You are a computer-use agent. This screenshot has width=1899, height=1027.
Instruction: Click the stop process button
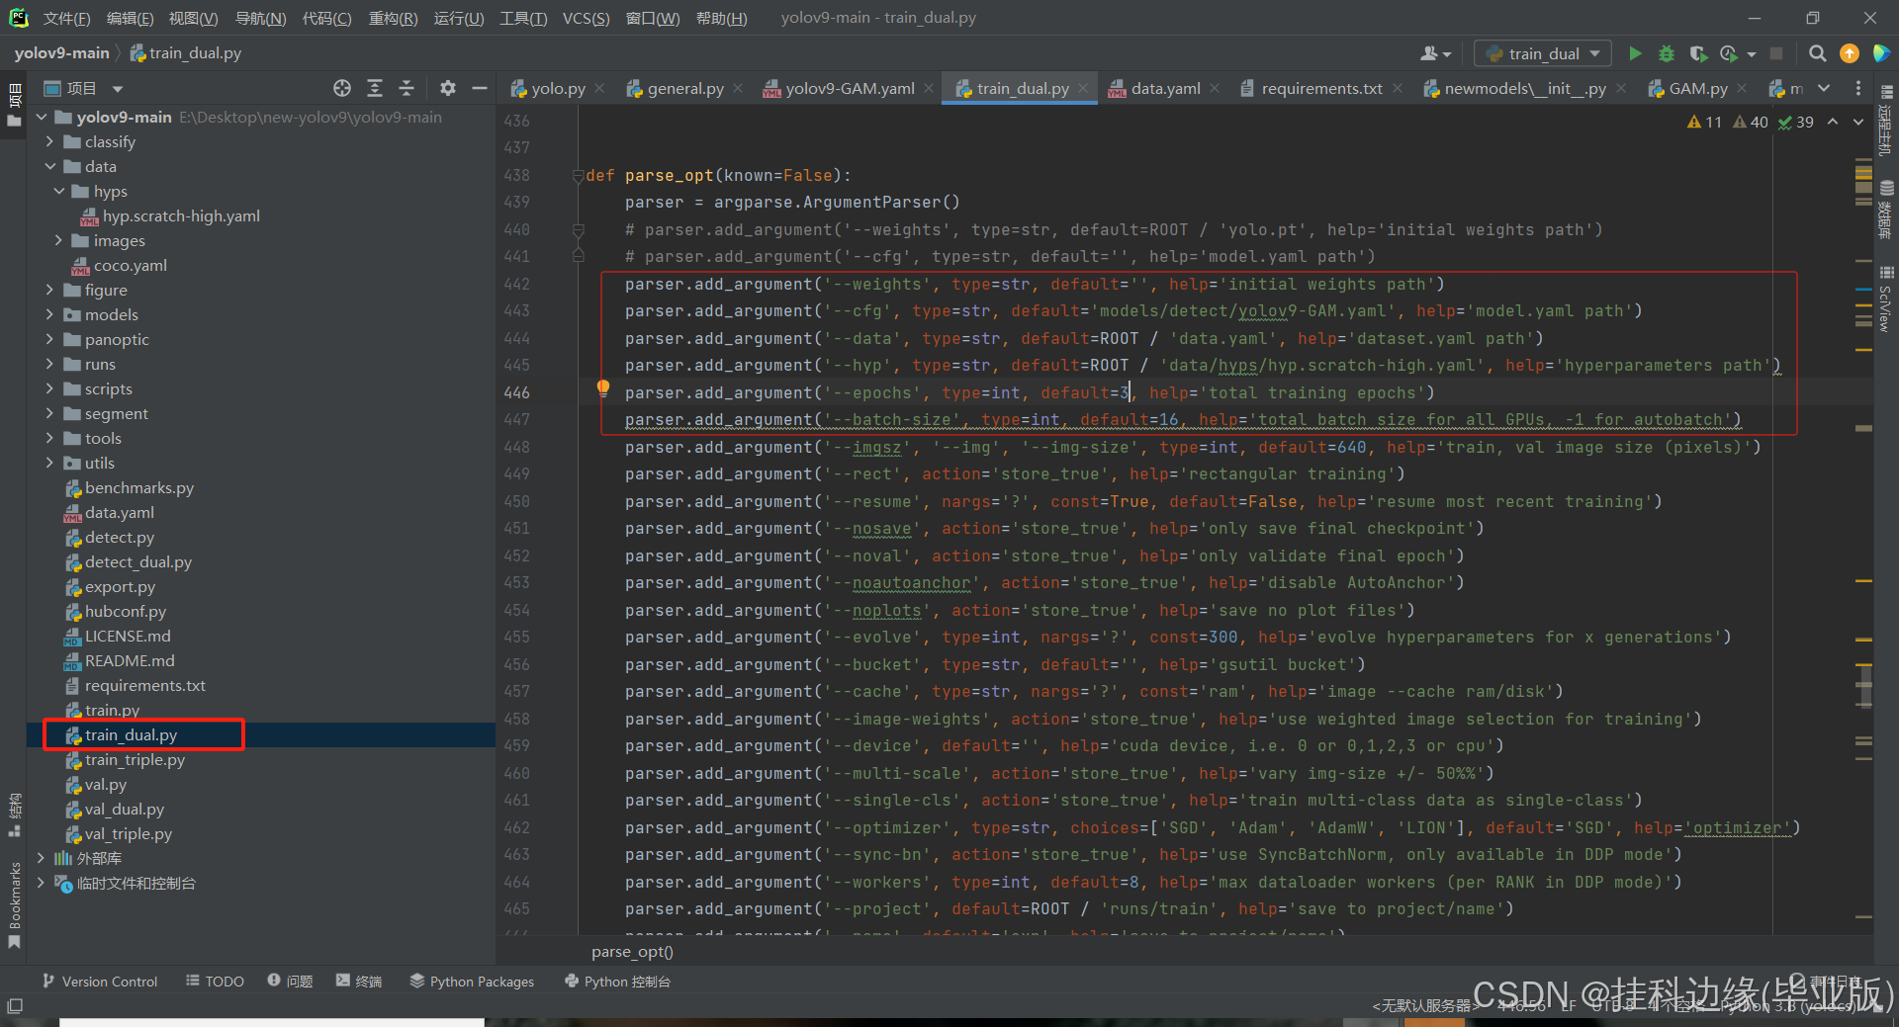tap(1776, 53)
